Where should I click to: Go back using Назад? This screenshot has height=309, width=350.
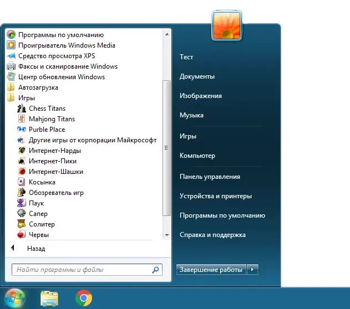(35, 249)
